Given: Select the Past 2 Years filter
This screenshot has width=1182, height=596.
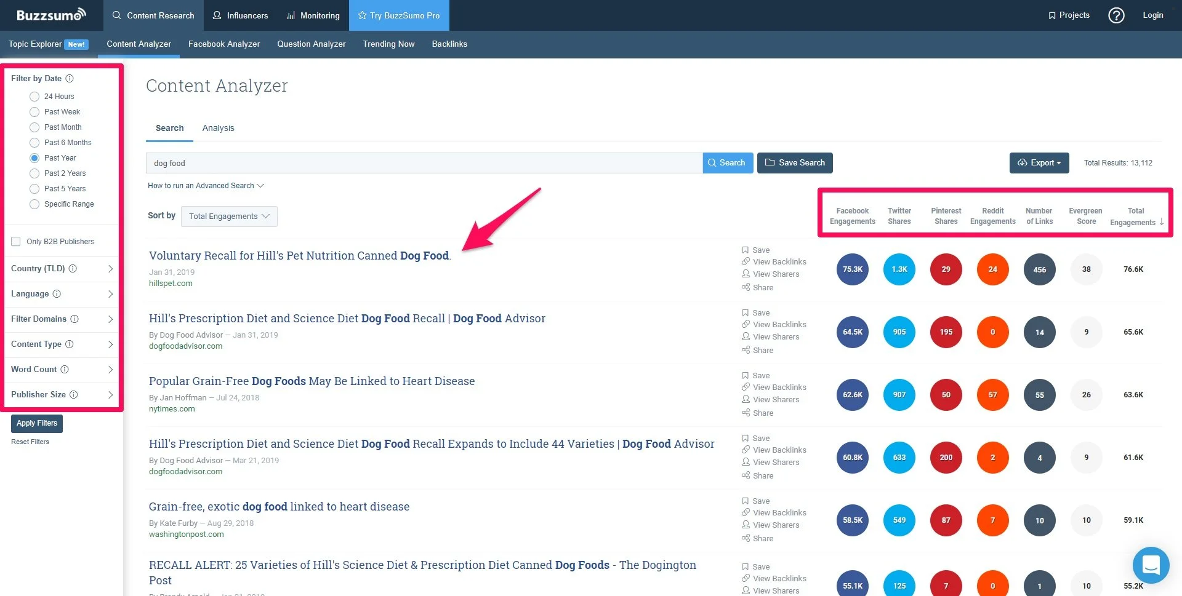Looking at the screenshot, I should [34, 173].
